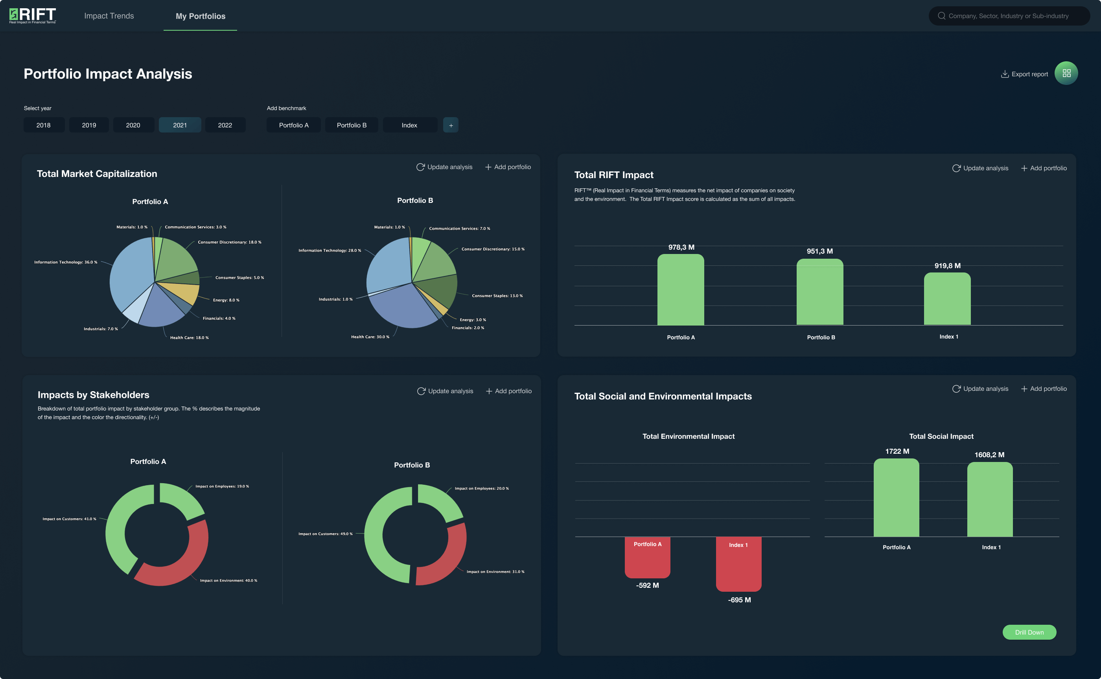1101x679 pixels.
Task: Click the Export report download icon
Action: pos(1005,74)
